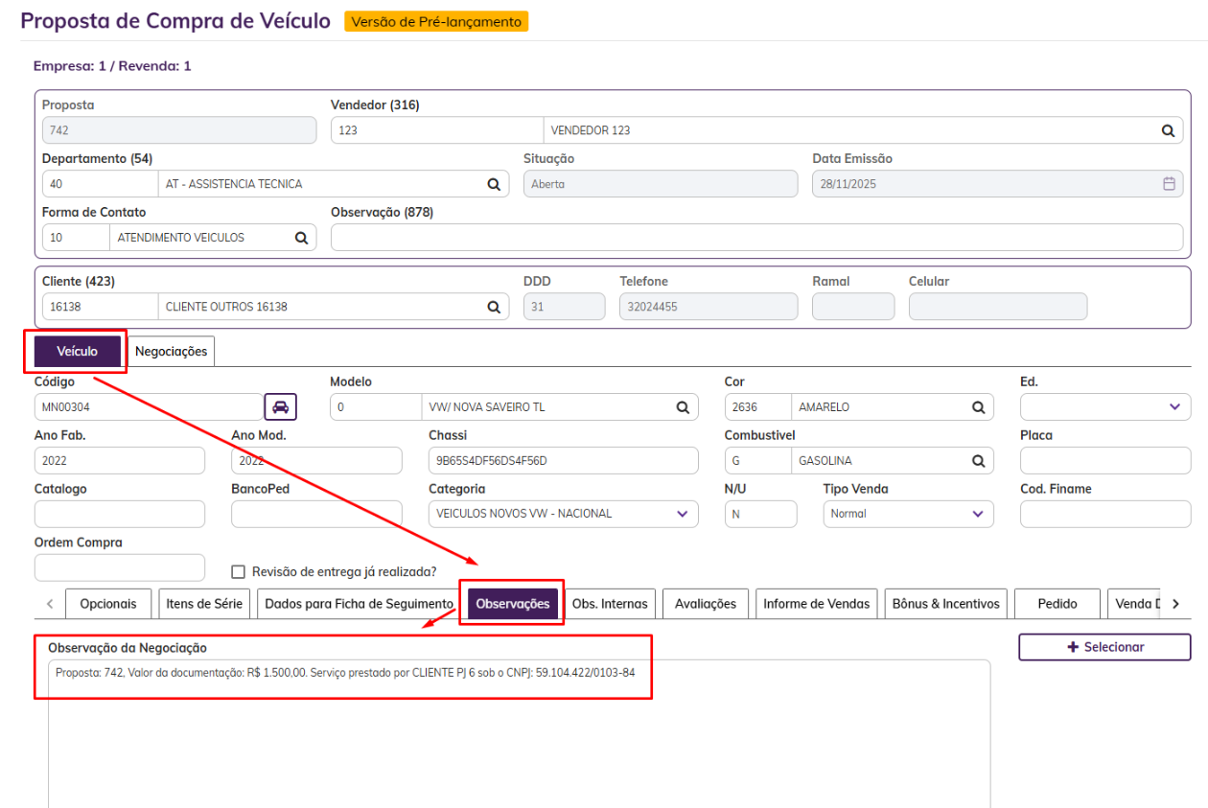Click the Ordem Compra input field
1208x808 pixels.
pyautogui.click(x=120, y=567)
